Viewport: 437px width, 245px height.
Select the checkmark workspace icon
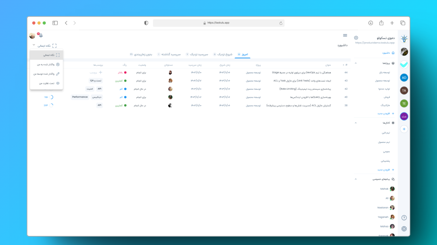(404, 64)
